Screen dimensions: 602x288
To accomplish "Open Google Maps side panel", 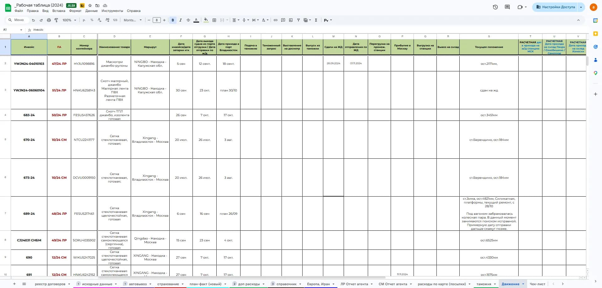I will [x=595, y=73].
